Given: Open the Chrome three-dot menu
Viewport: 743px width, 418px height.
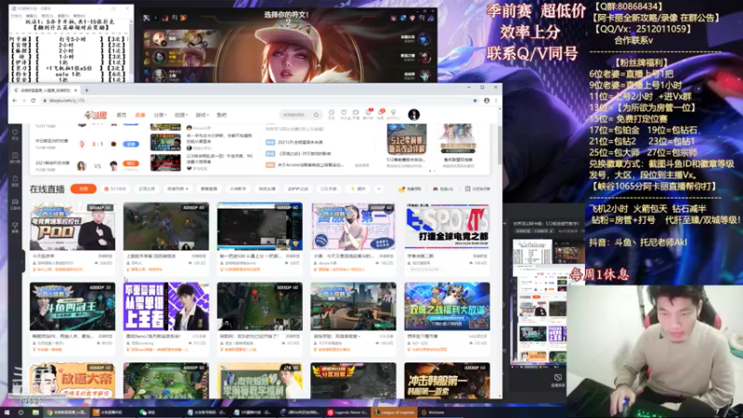Looking at the screenshot, I should (x=496, y=100).
